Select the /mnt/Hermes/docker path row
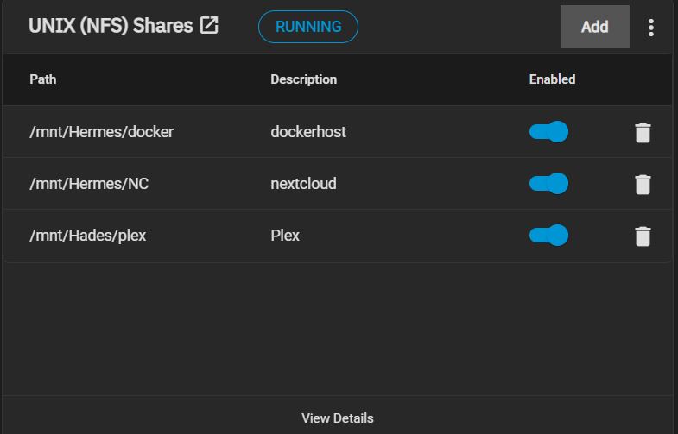The image size is (678, 434). tap(102, 132)
